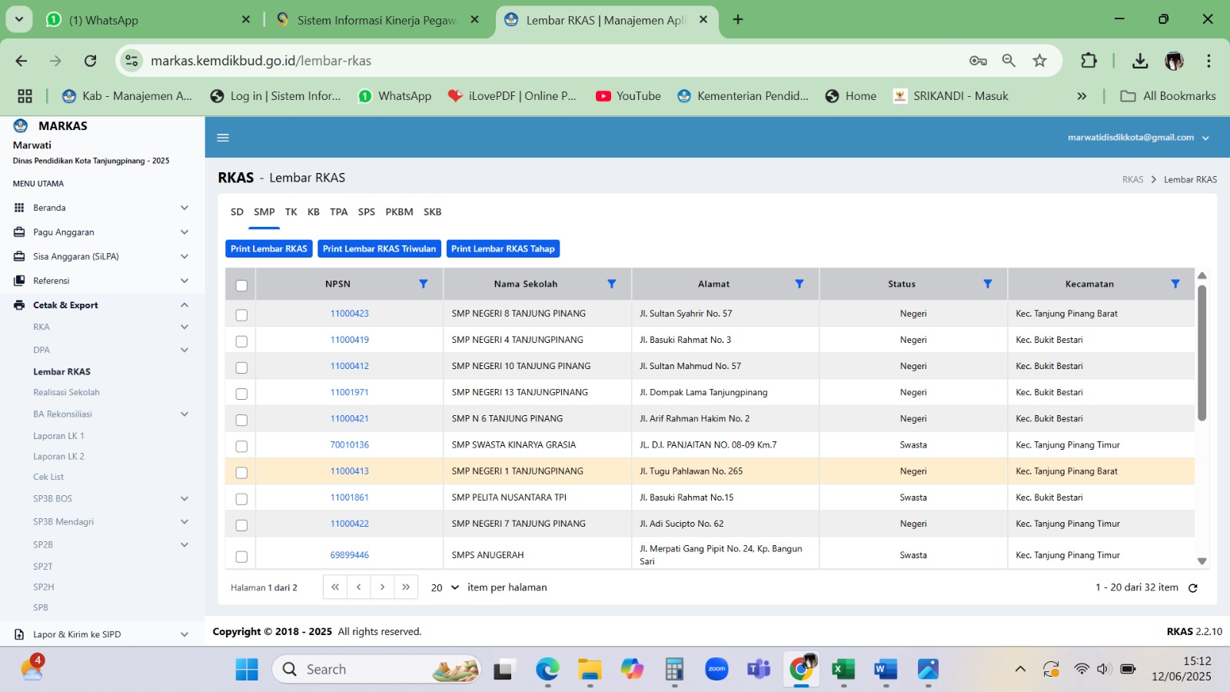The image size is (1230, 692).
Task: Click the table vertical scrollbar
Action: tap(1202, 354)
